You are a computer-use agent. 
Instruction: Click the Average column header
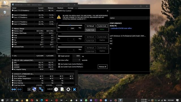70,8
